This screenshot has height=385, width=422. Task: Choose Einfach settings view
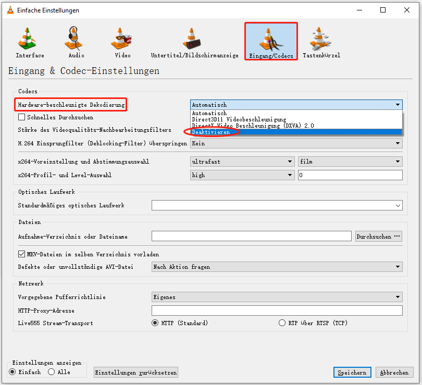click(13, 372)
